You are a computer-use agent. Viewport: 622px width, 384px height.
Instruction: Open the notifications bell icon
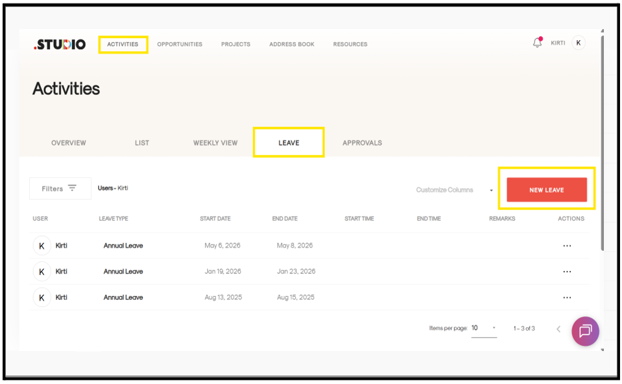537,43
